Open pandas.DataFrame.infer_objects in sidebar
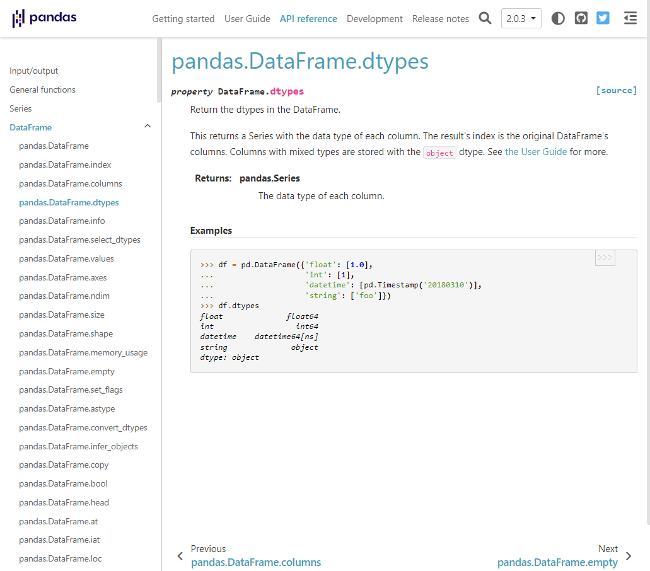This screenshot has width=650, height=571. [78, 446]
